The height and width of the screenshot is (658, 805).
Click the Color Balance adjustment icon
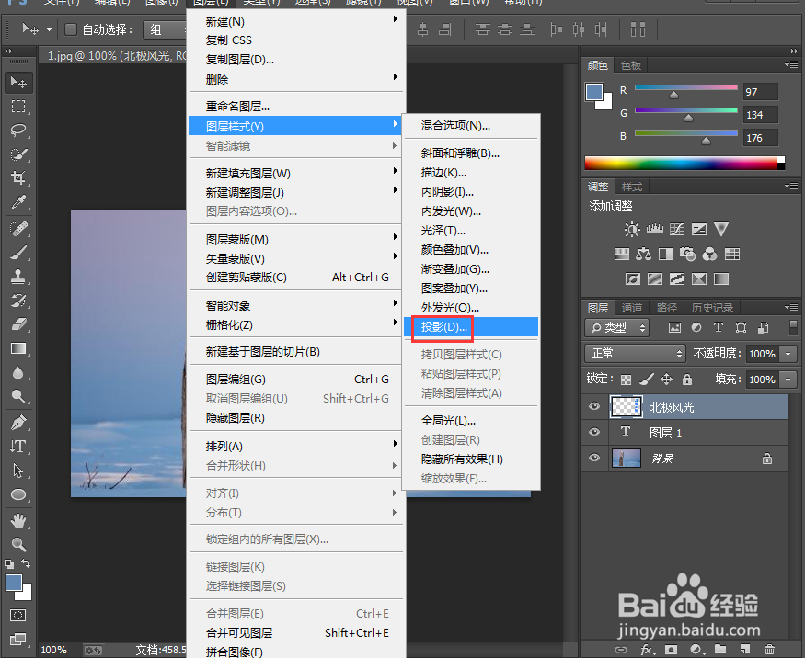tap(643, 254)
